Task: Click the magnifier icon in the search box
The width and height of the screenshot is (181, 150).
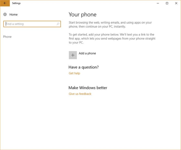Action: (58, 24)
